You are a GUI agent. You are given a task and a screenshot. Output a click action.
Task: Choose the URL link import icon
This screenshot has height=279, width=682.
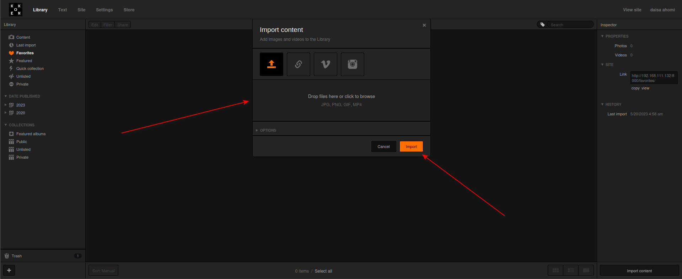click(x=299, y=64)
